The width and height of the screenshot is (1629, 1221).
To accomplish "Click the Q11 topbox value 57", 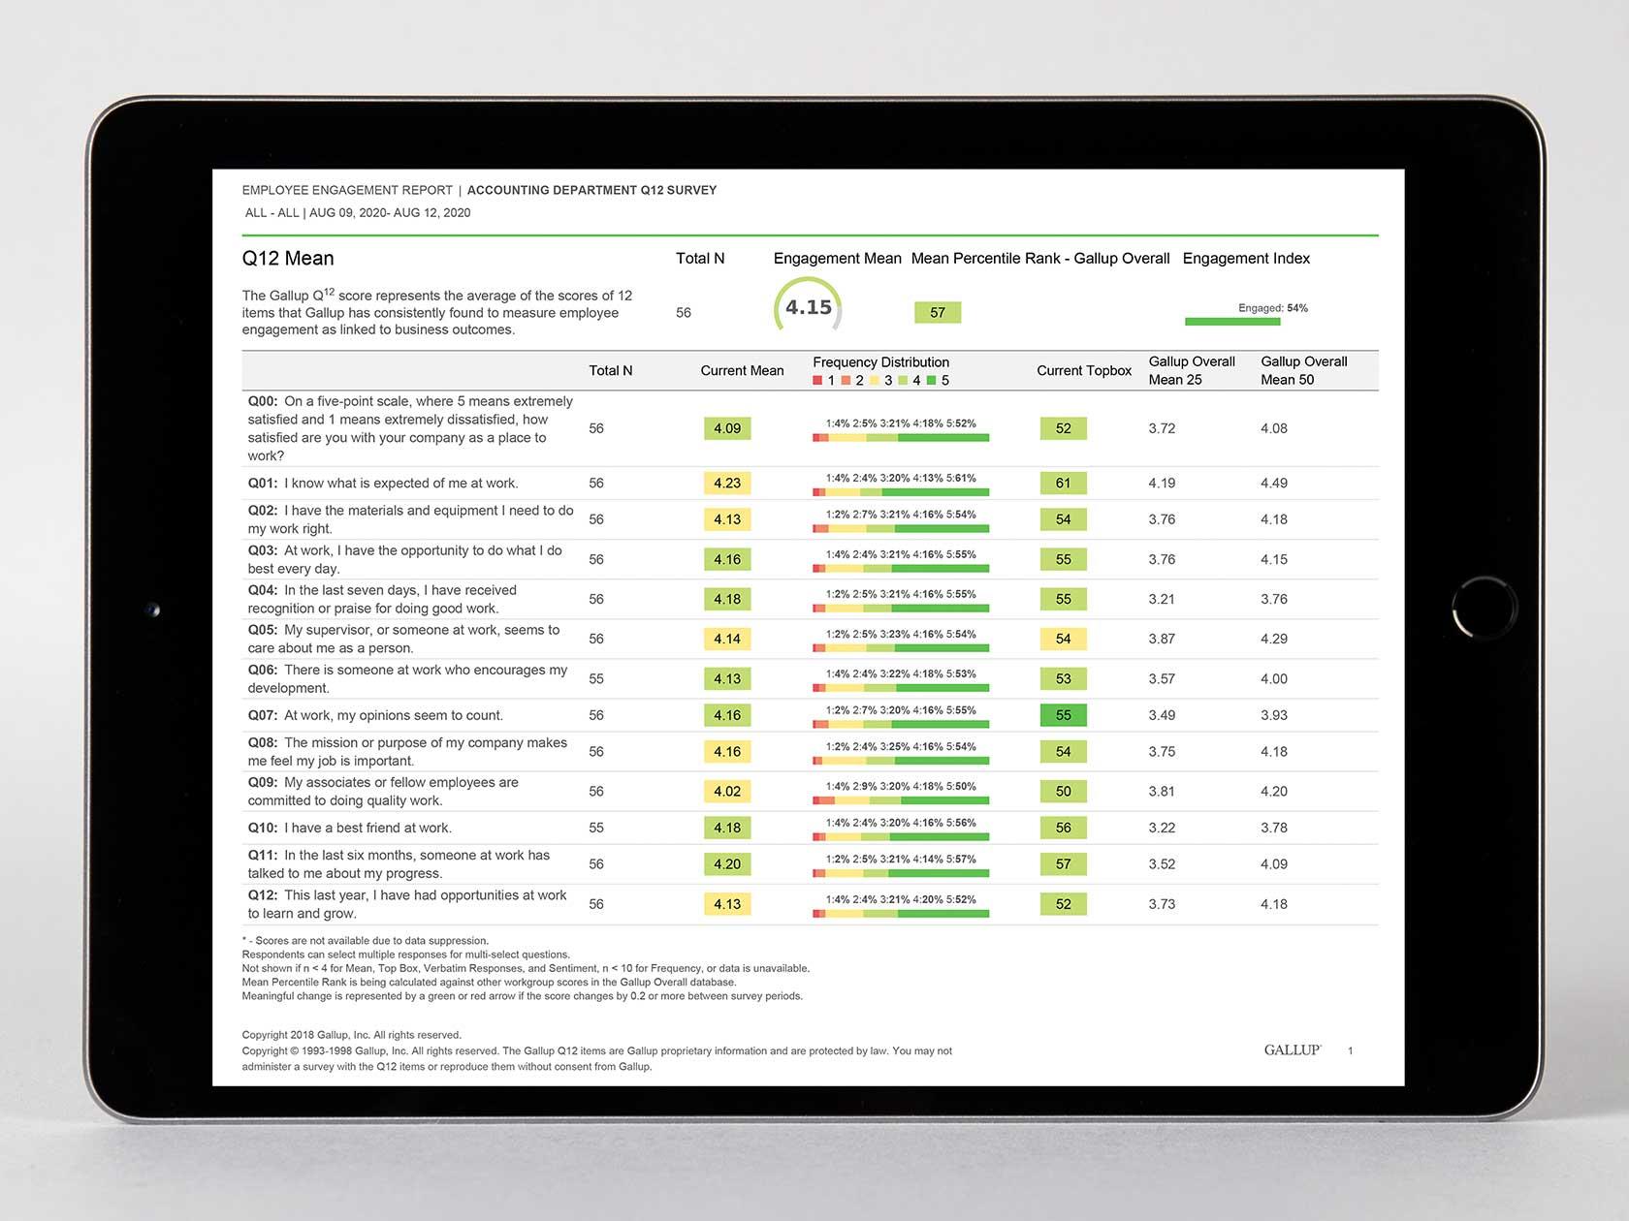I will tap(1064, 863).
